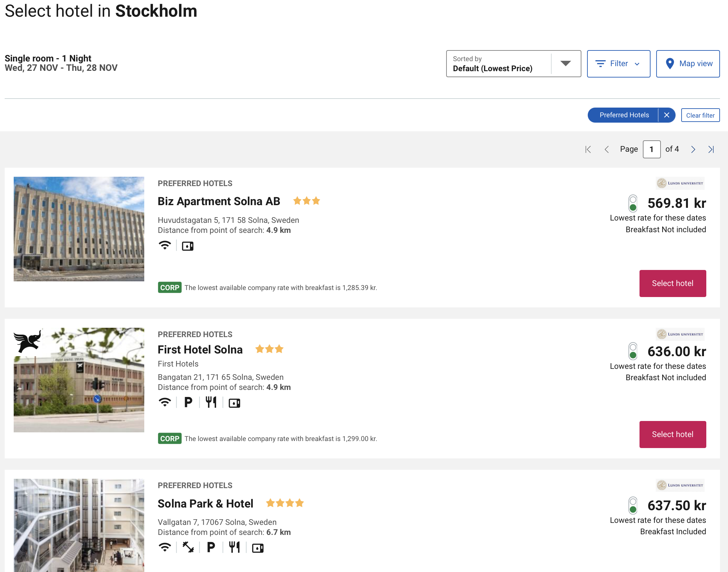The image size is (728, 572).
Task: Open the First Hotel Solna photo thumbnail
Action: tap(79, 380)
